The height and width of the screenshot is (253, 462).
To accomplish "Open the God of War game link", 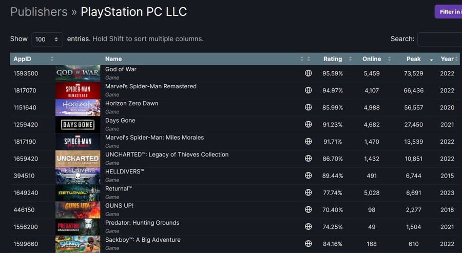I will point(121,69).
